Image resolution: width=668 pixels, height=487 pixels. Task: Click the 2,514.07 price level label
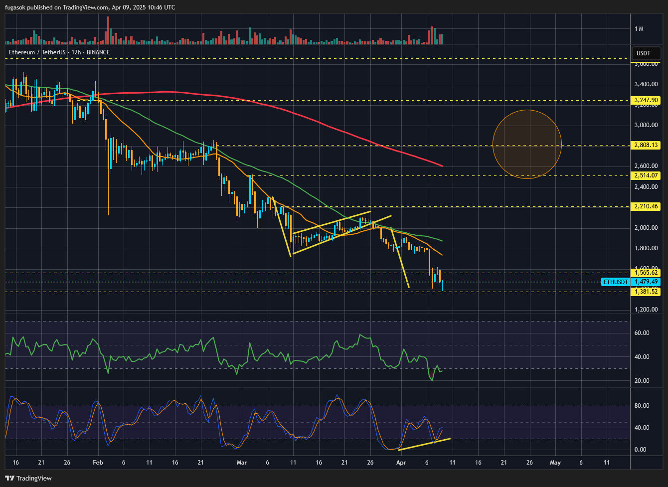pos(647,175)
